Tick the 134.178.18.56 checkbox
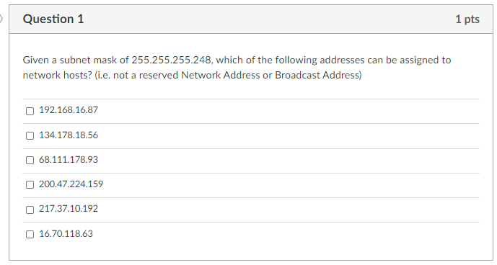 [x=30, y=136]
